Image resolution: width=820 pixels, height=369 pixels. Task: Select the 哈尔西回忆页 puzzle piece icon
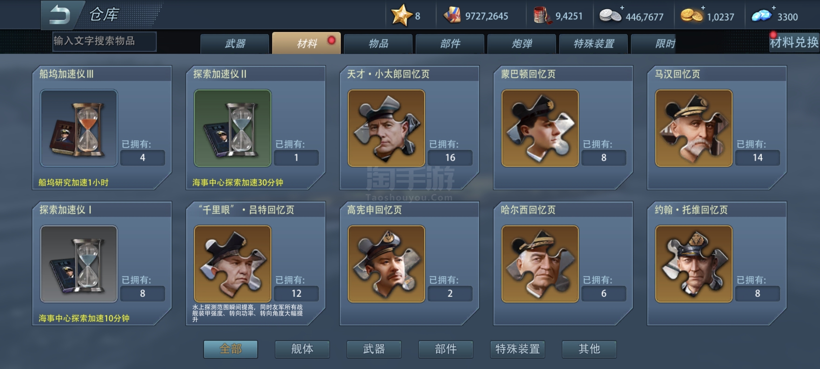(540, 264)
